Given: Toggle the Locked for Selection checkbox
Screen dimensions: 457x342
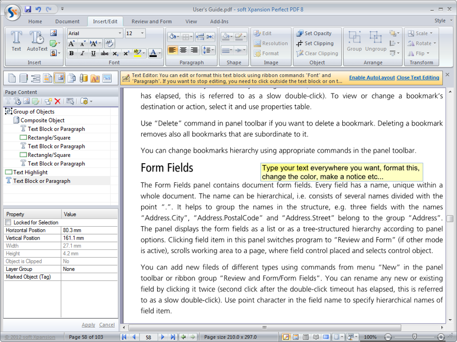Looking at the screenshot, I should [x=8, y=222].
